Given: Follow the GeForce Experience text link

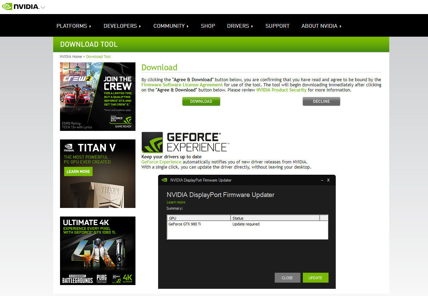Looking at the screenshot, I should 161,162.
